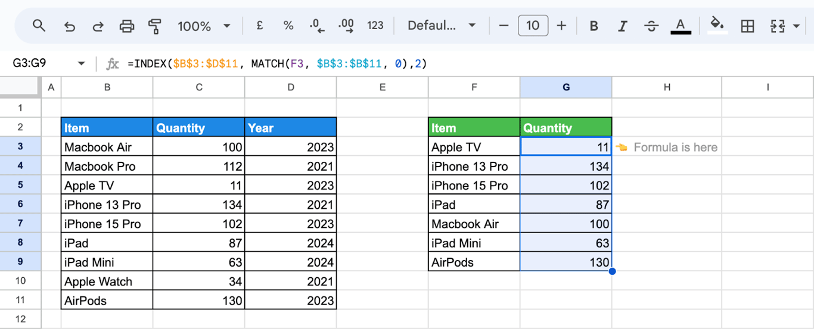The height and width of the screenshot is (329, 814).
Task: Open the name box dropdown arrow
Action: 81,64
